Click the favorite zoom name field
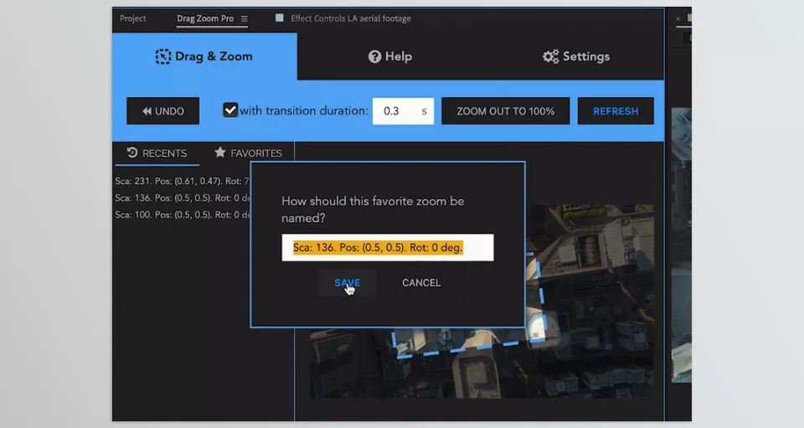804x428 pixels. coord(388,248)
